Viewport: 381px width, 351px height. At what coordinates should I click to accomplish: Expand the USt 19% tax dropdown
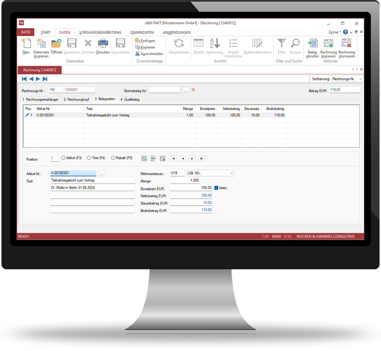point(232,173)
